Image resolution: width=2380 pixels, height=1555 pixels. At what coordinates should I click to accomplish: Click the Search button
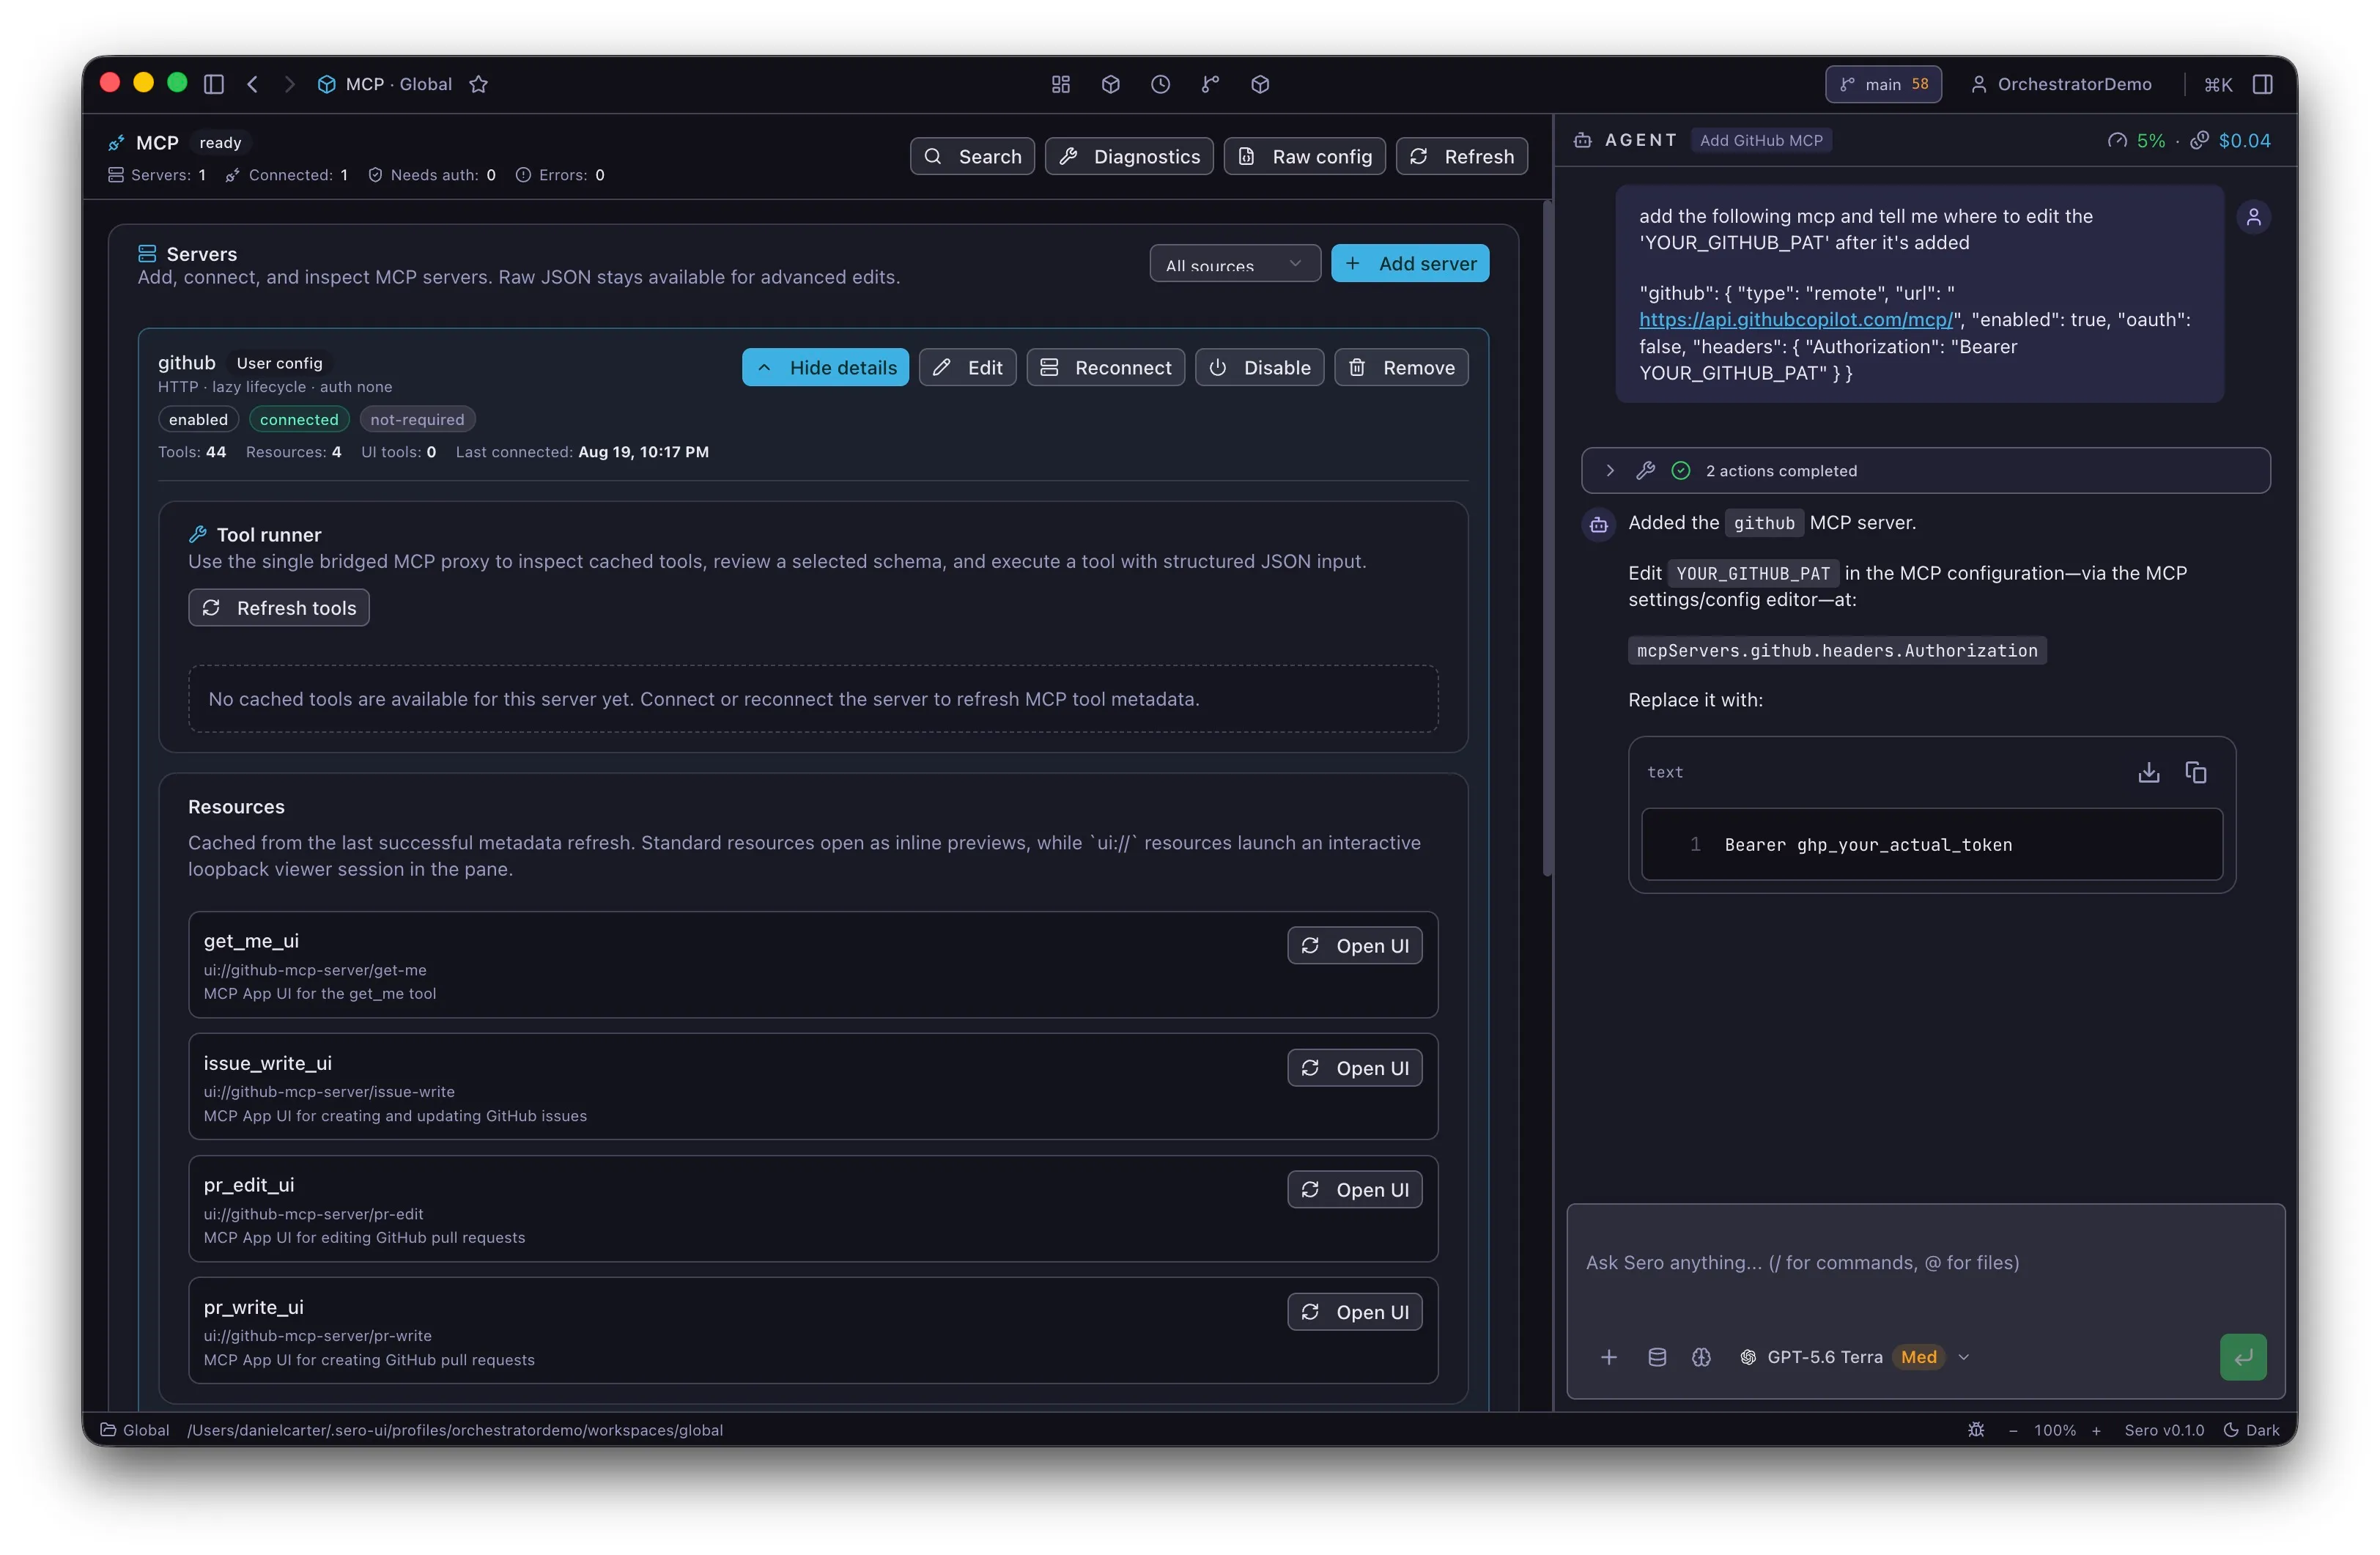click(x=972, y=156)
